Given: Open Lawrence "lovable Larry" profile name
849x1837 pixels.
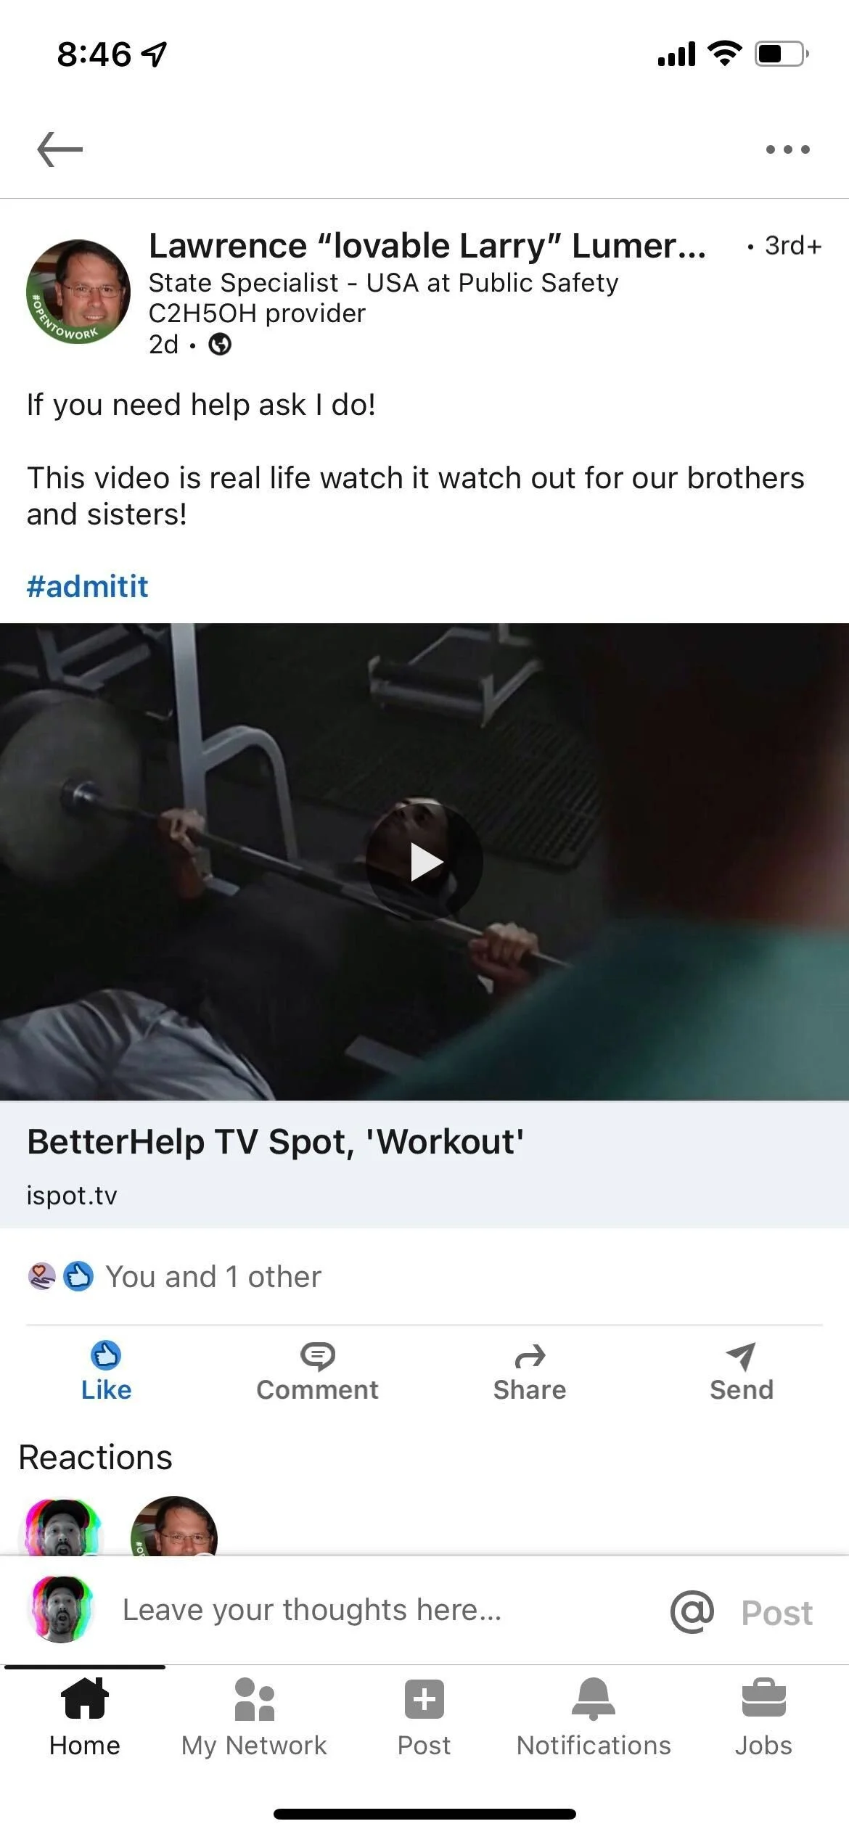Looking at the screenshot, I should pyautogui.click(x=427, y=246).
